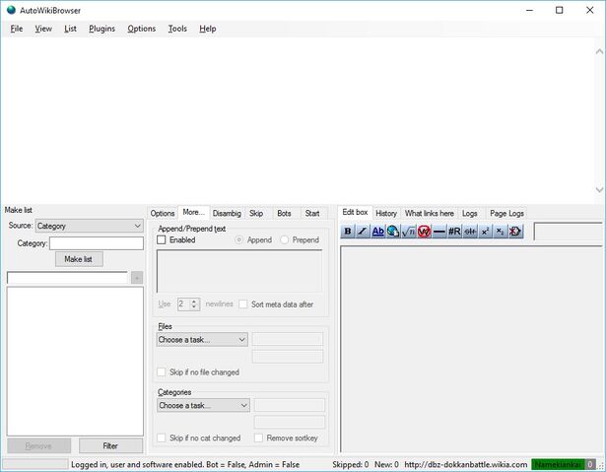The width and height of the screenshot is (606, 472).
Task: Click the Filter button
Action: tap(110, 445)
